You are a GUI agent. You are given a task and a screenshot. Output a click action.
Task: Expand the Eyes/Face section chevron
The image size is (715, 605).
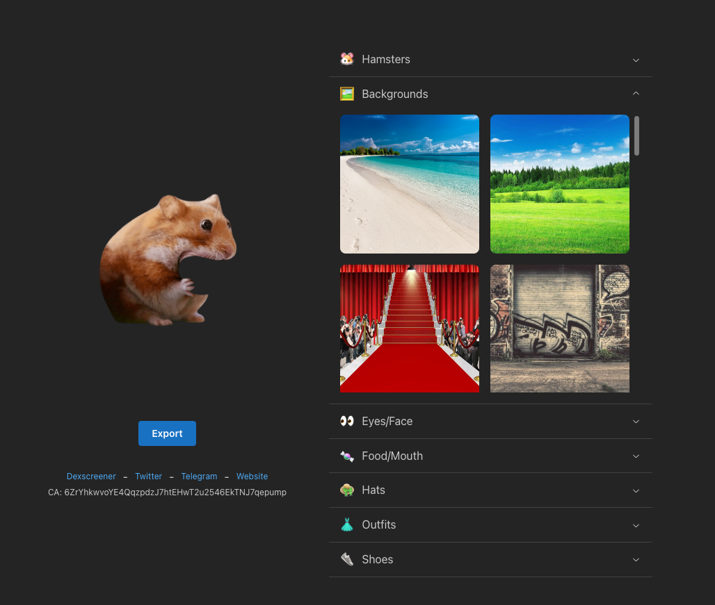pyautogui.click(x=636, y=421)
